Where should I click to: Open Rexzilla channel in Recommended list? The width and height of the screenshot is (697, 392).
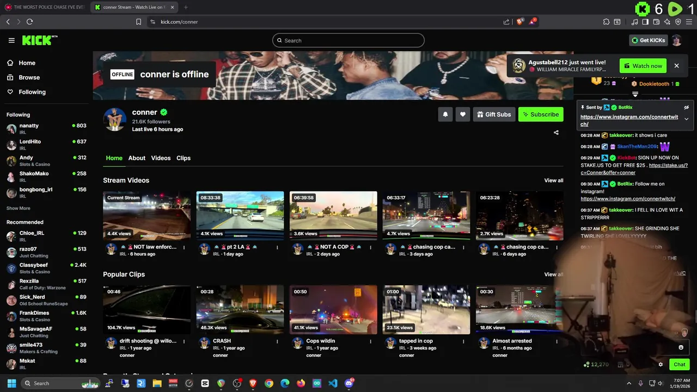coord(46,284)
